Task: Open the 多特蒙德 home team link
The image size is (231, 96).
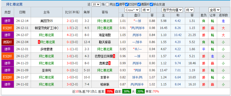Action: coord(46,49)
